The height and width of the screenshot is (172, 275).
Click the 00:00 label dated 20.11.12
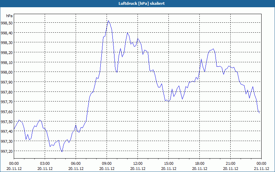point(14,164)
